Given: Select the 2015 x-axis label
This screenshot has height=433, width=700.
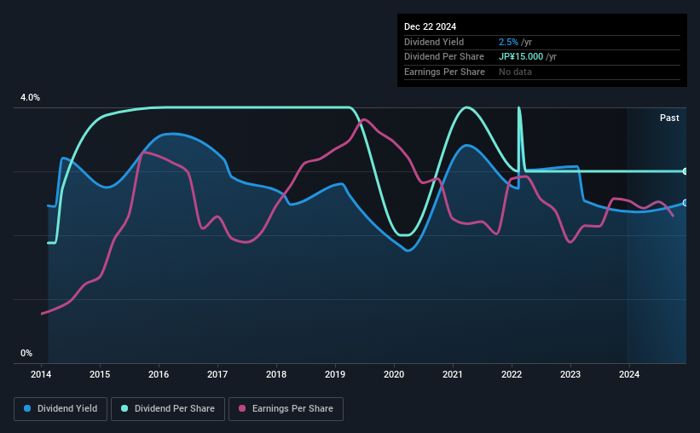Looking at the screenshot, I should [100, 374].
